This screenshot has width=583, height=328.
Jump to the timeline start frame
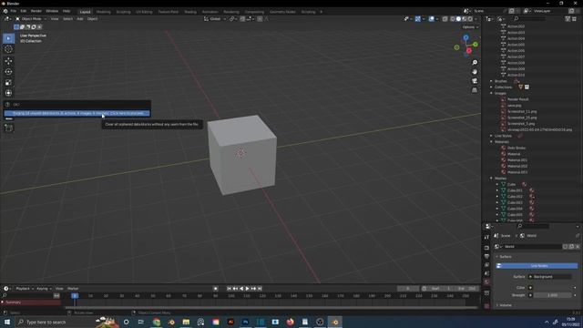[229, 288]
